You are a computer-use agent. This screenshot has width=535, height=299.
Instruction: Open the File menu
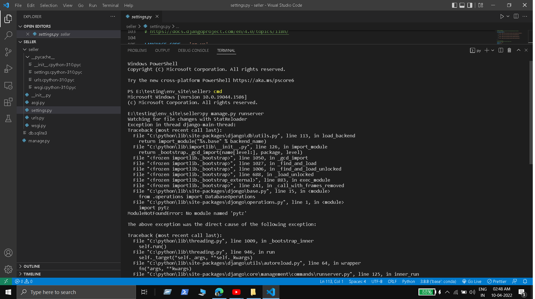18,5
